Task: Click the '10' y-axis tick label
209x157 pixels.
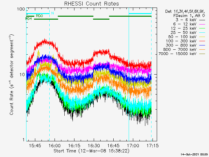Action: [x=22, y=75]
